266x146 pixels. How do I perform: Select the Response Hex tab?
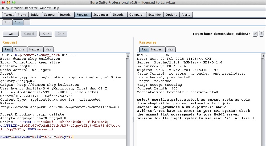170,49
